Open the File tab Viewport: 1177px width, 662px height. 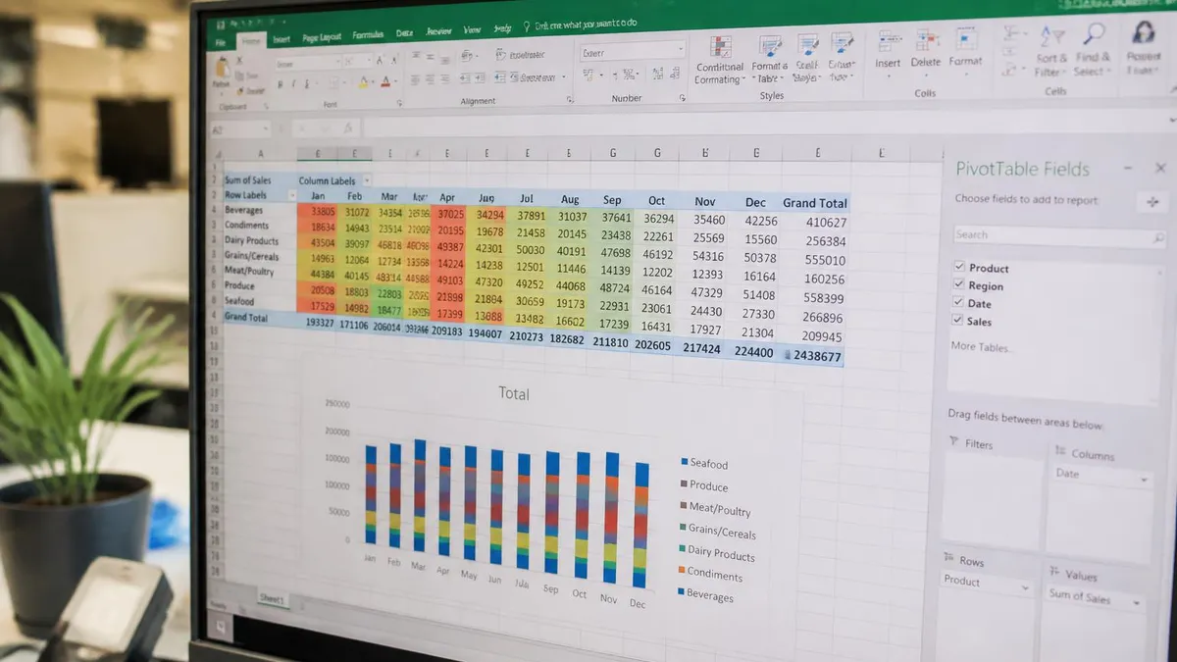click(221, 43)
